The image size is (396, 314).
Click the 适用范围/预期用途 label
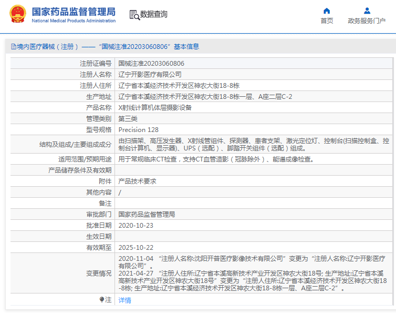pos(85,159)
